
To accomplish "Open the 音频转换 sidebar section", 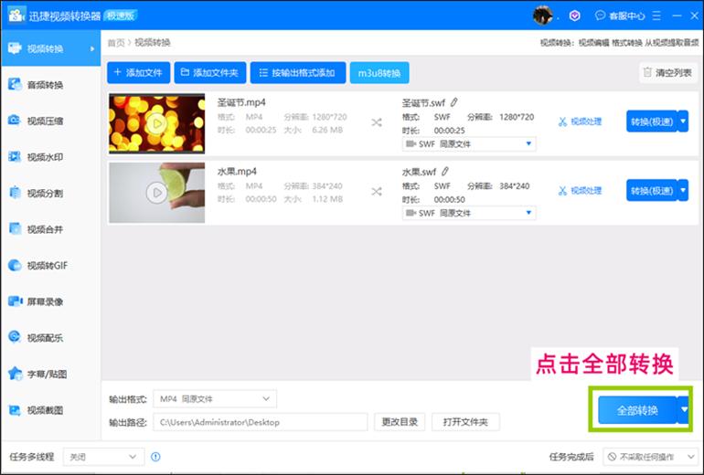I will click(50, 85).
